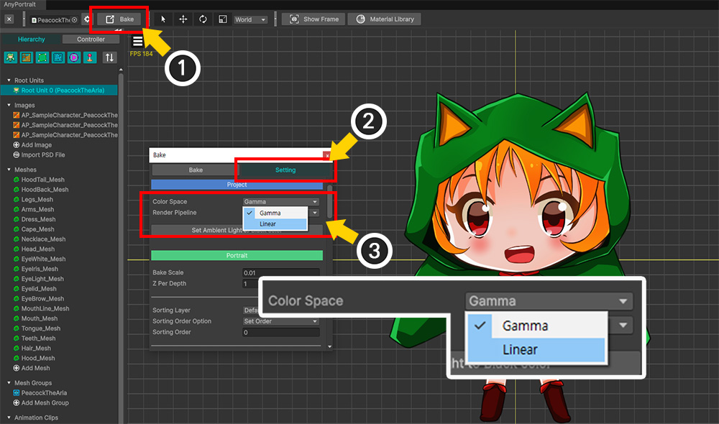
Task: Click the Add Image plus icon
Action: (17, 145)
